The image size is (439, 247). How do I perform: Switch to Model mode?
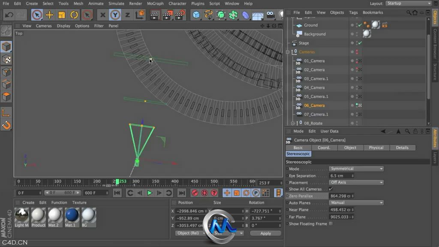tap(6, 47)
